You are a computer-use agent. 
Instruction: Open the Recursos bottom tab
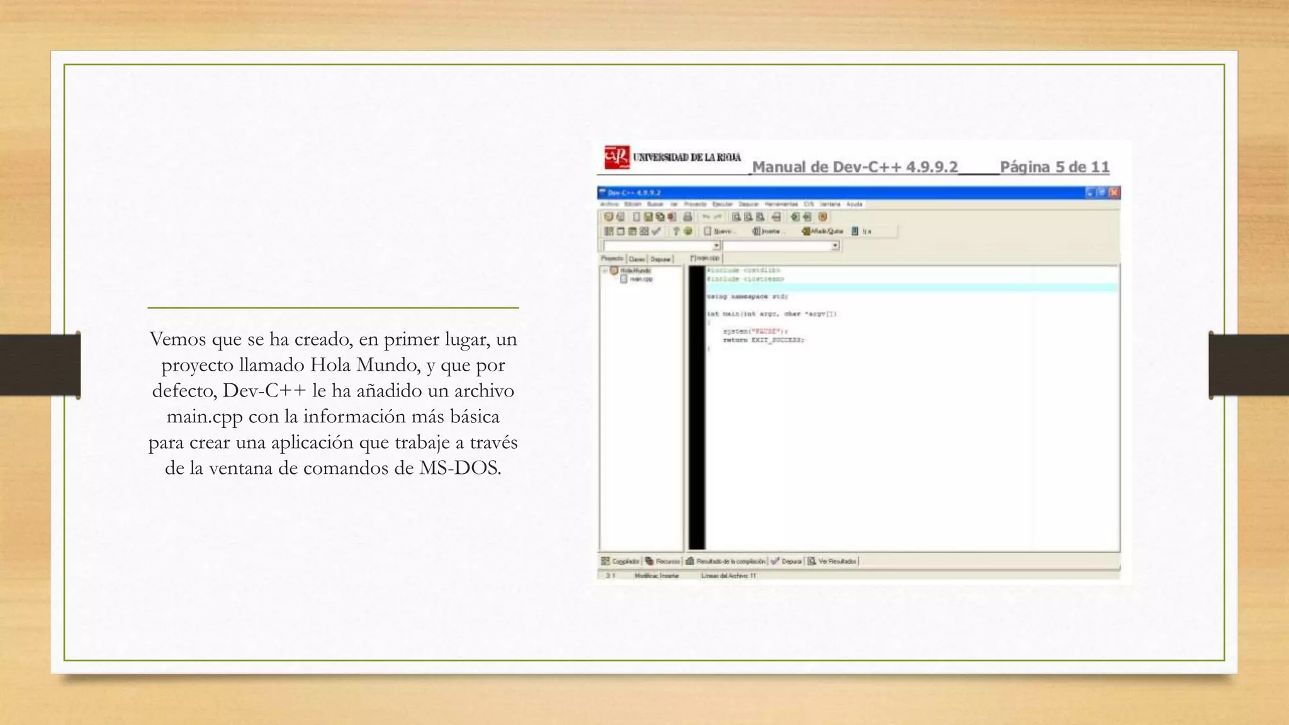click(x=663, y=561)
